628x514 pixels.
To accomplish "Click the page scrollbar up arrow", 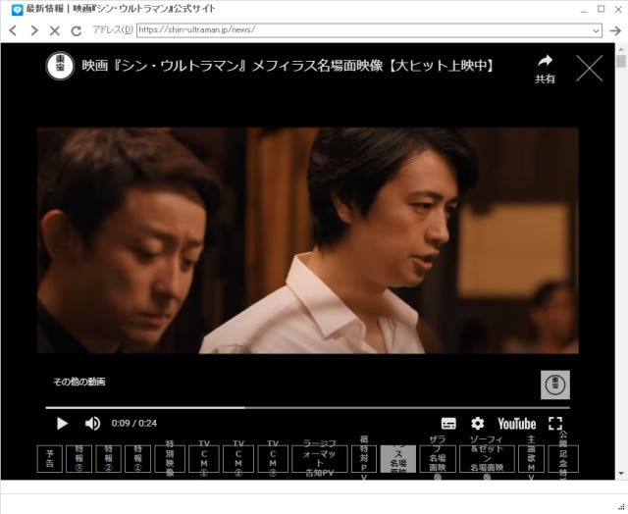I will click(x=621, y=49).
